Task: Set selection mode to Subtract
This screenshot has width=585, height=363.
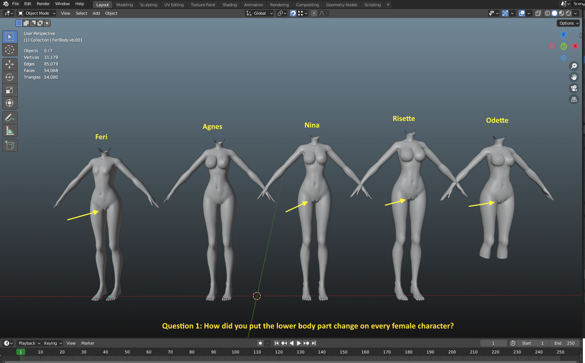Action: tap(33, 23)
